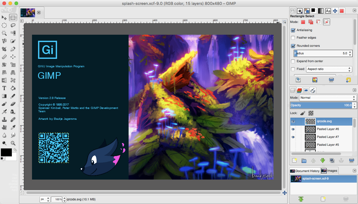This screenshot has height=204, width=358.
Task: Select the Scissors Select tool
Action: click(x=4, y=41)
